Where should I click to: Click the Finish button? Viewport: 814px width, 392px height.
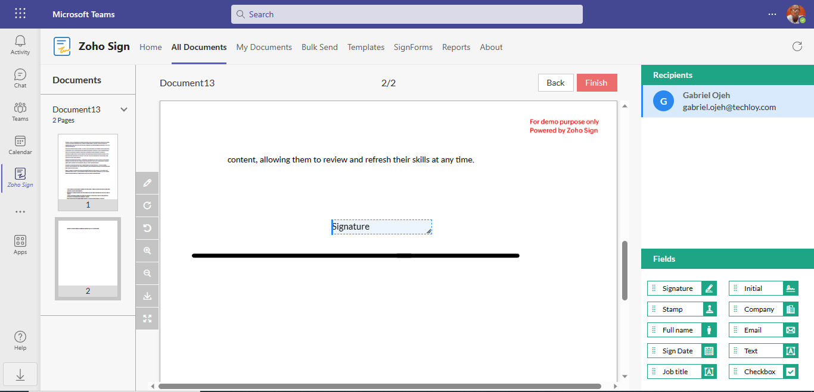[x=596, y=83]
